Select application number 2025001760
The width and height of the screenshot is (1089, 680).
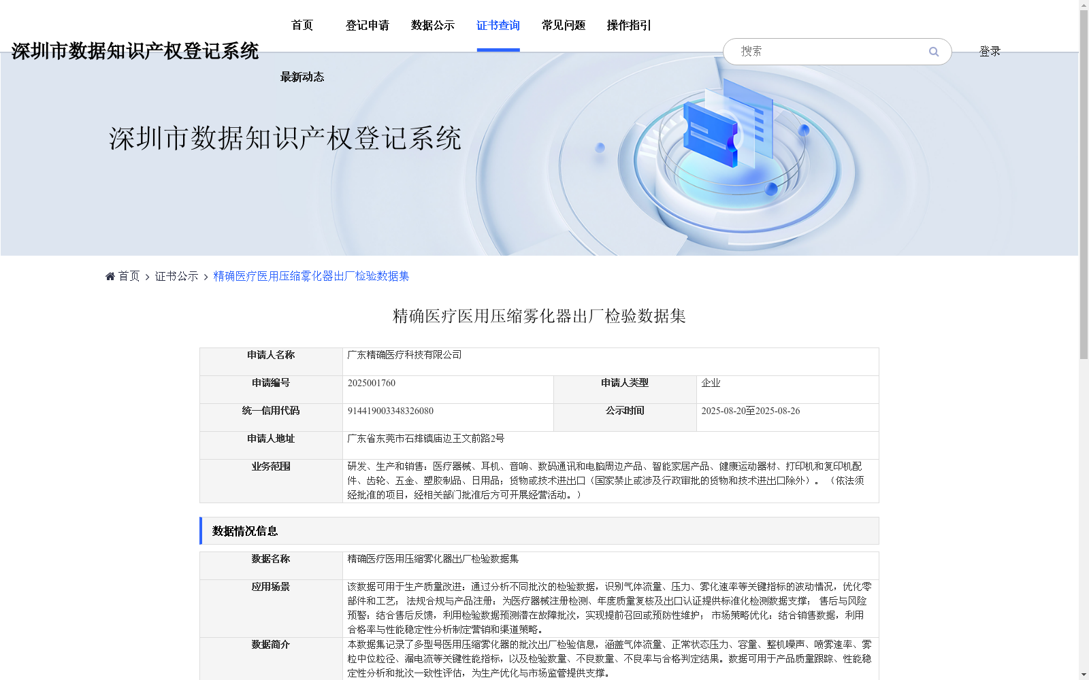pyautogui.click(x=372, y=383)
